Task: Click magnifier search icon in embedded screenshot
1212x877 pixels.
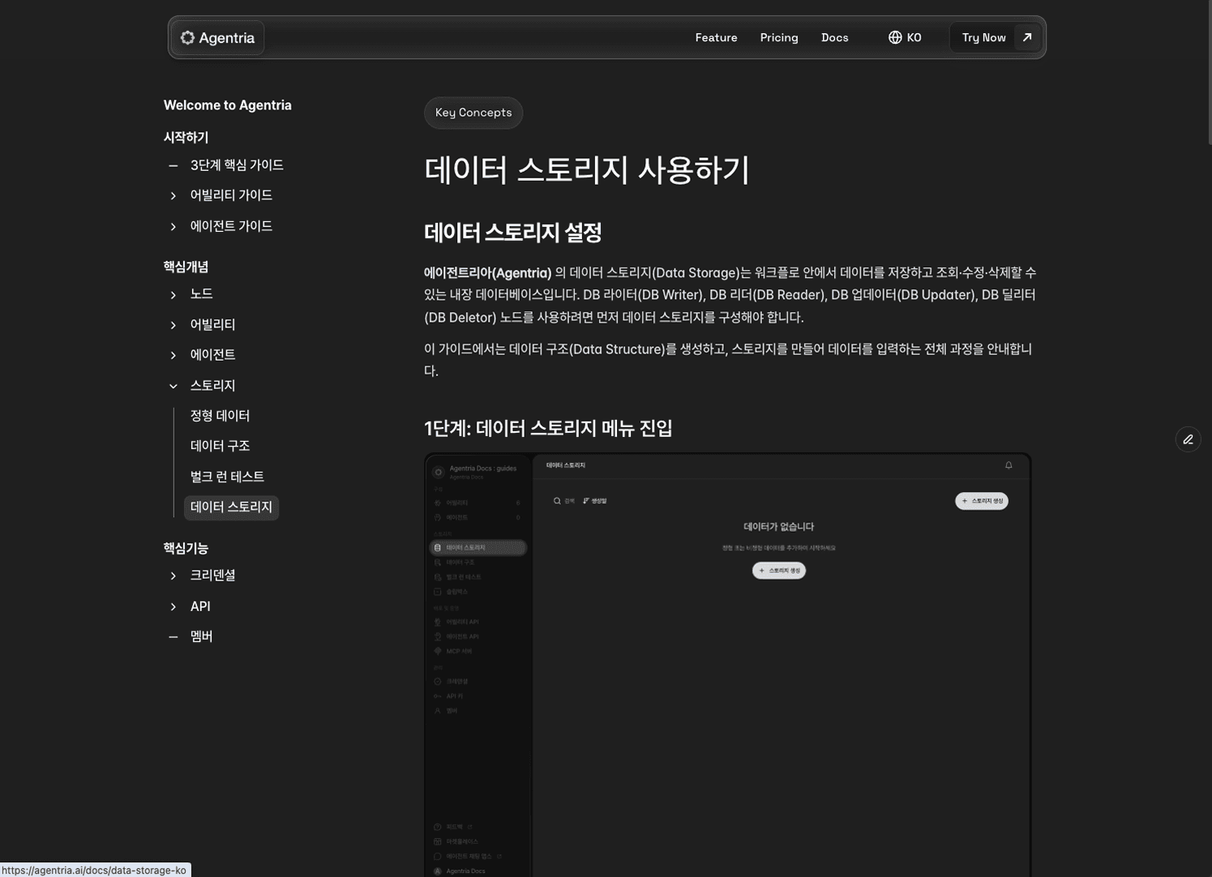Action: coord(557,501)
